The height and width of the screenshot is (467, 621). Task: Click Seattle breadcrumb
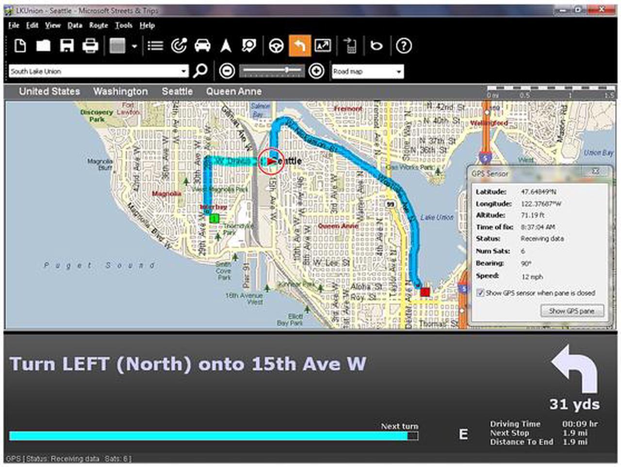click(177, 91)
